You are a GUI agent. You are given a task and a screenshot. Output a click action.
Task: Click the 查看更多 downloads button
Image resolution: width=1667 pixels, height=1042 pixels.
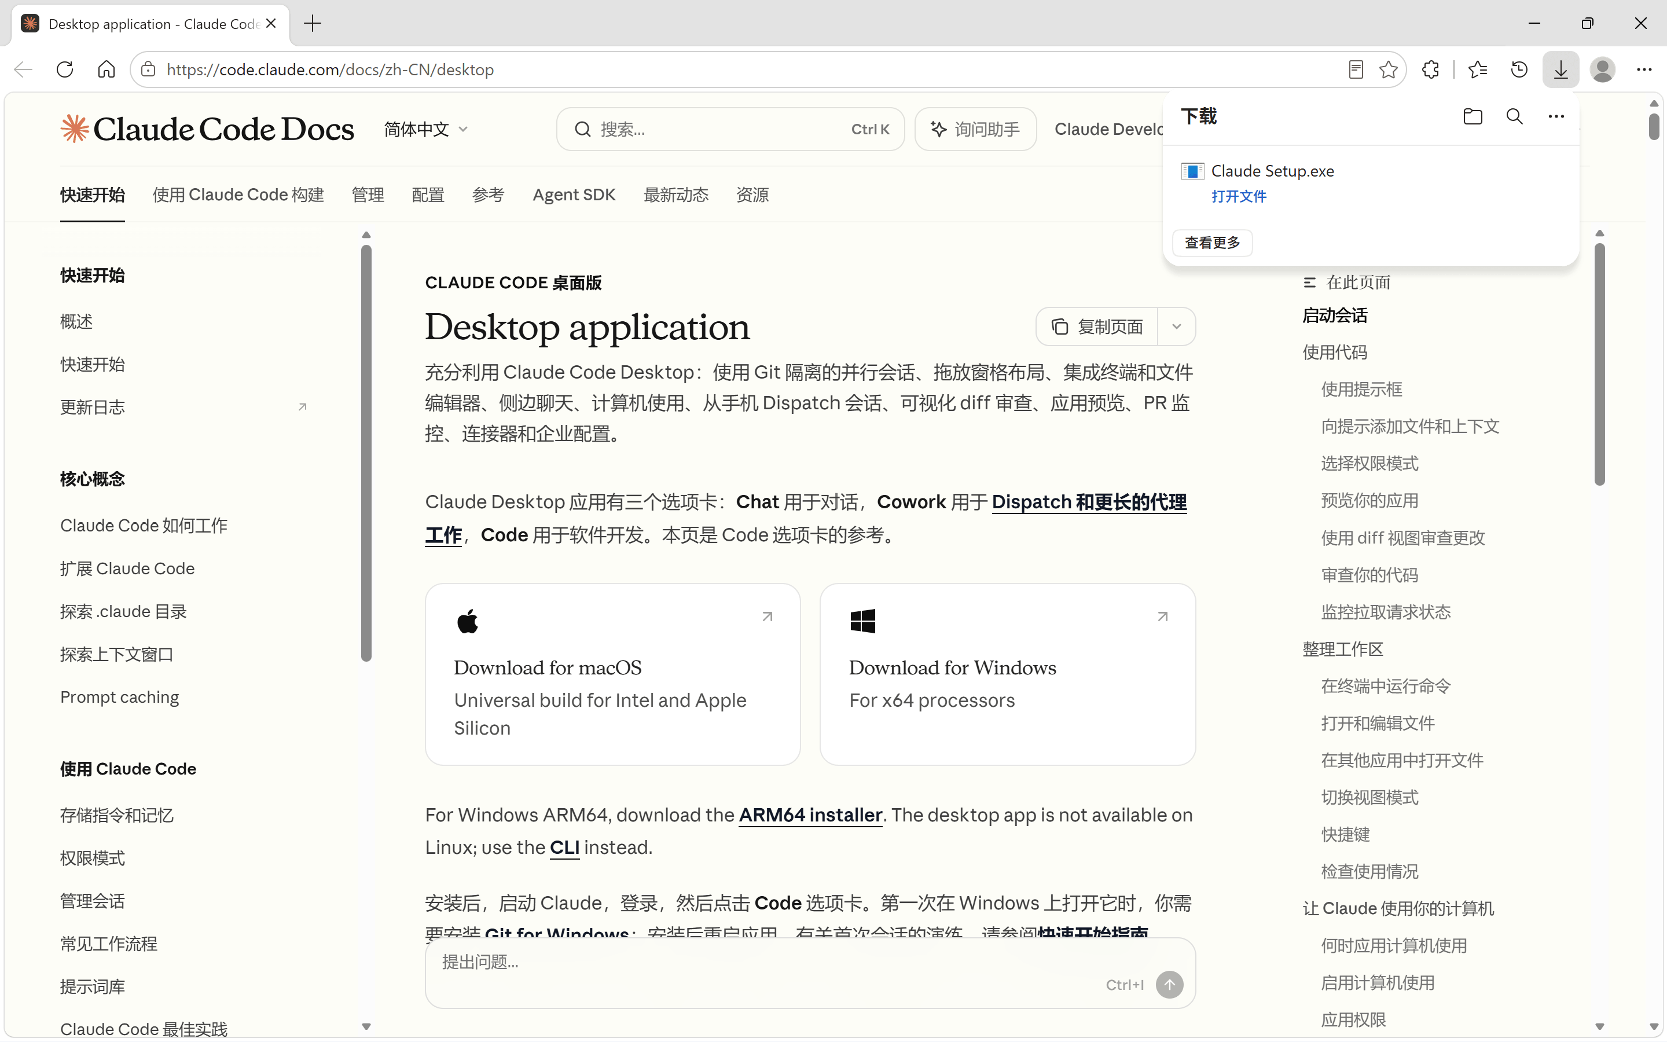(x=1213, y=243)
